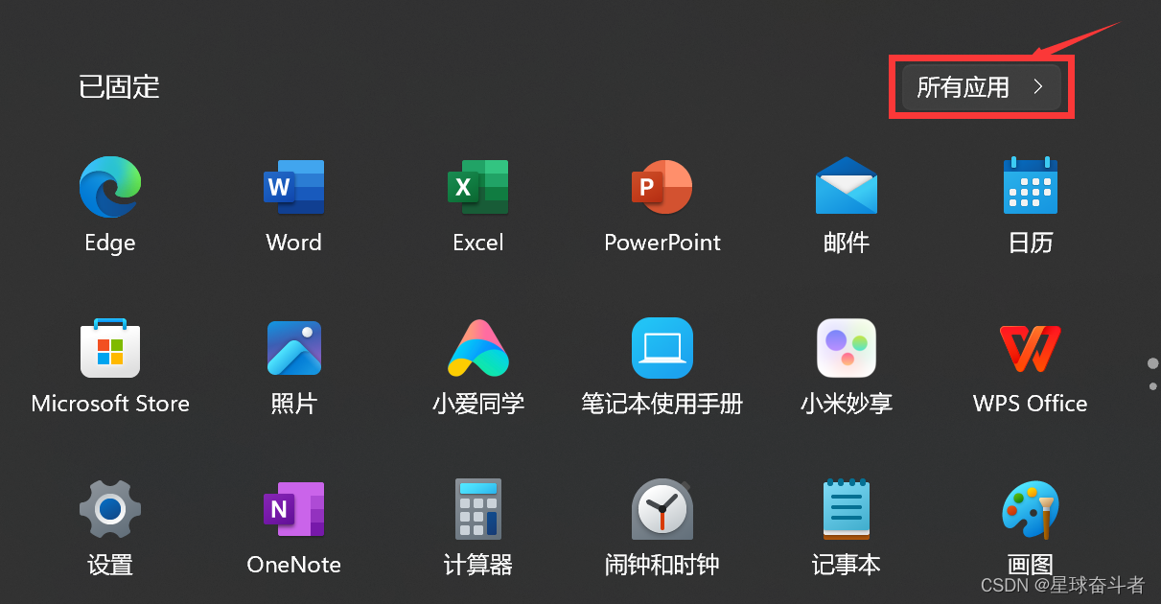Open the Excel app icon
The width and height of the screenshot is (1161, 604).
coord(478,187)
